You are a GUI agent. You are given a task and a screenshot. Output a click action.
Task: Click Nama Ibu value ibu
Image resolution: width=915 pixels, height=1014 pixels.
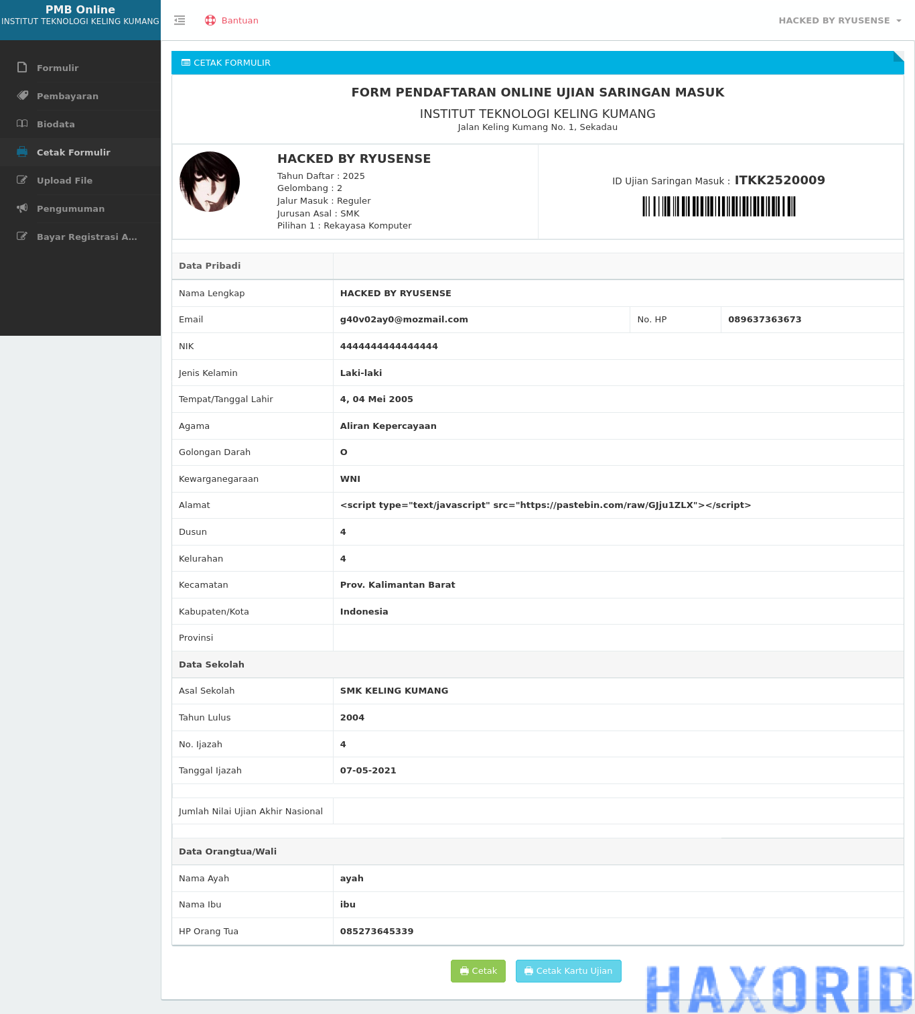click(348, 905)
